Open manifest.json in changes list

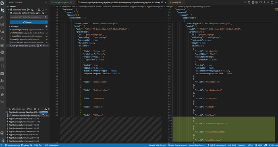28,33
